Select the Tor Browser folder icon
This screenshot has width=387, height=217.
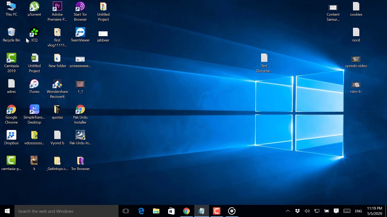point(80,164)
